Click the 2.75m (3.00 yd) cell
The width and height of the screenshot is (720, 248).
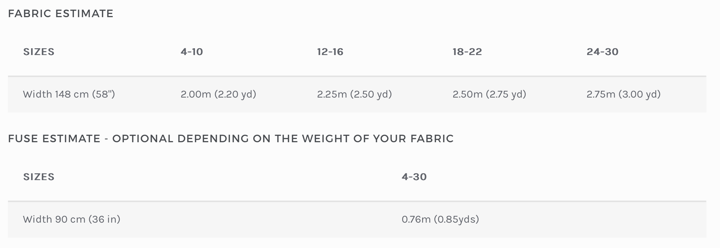(x=624, y=94)
